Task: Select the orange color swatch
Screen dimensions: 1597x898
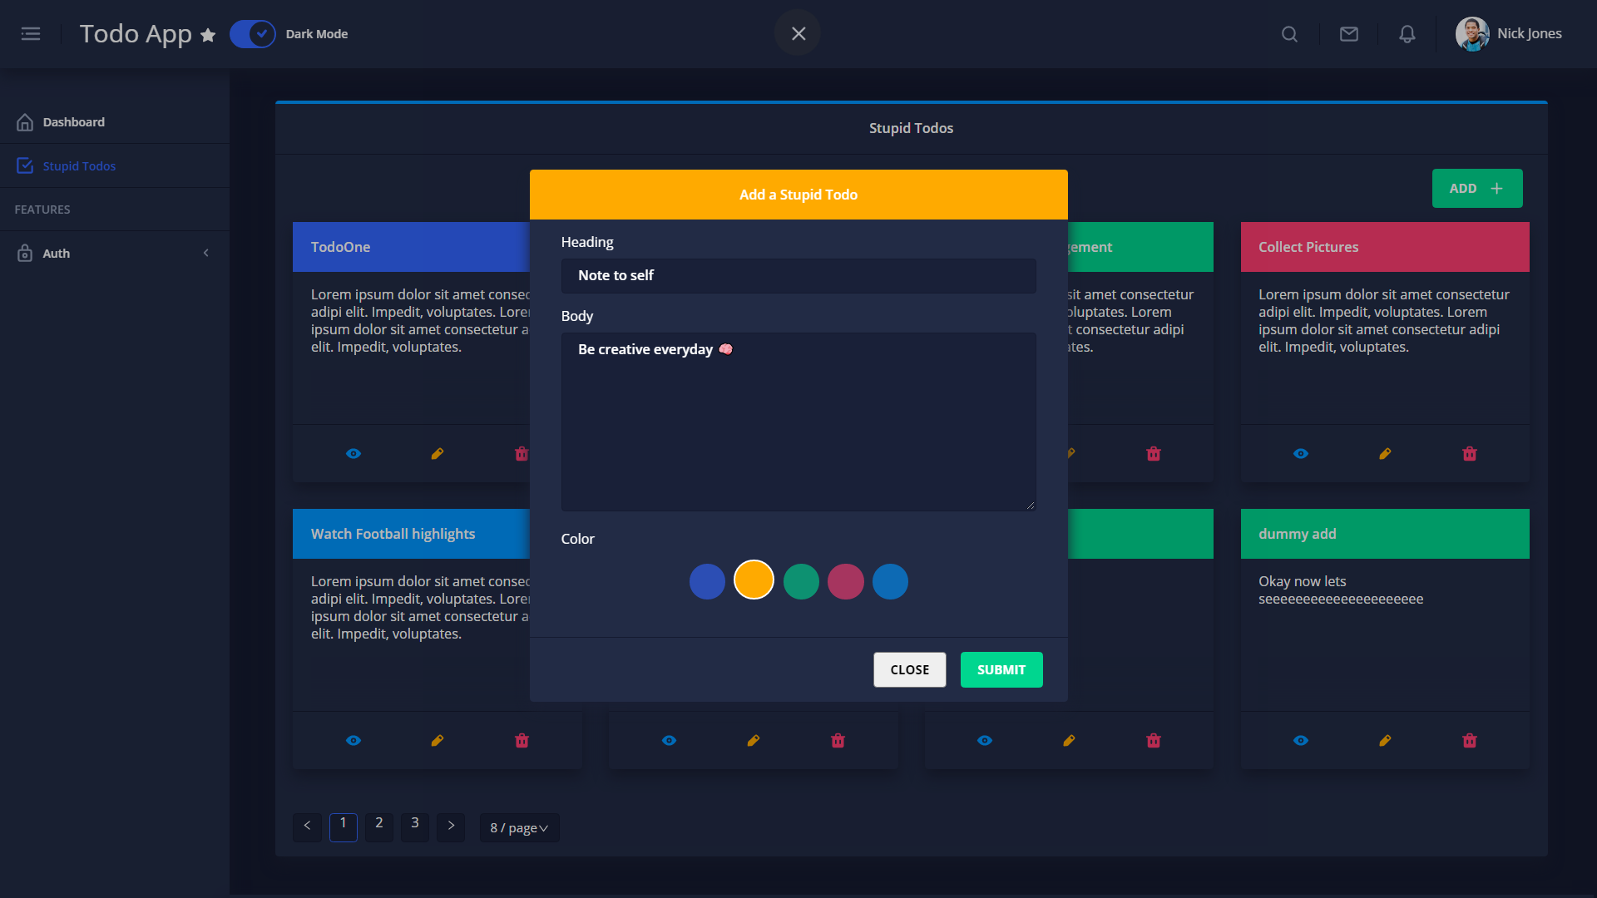Action: point(754,580)
